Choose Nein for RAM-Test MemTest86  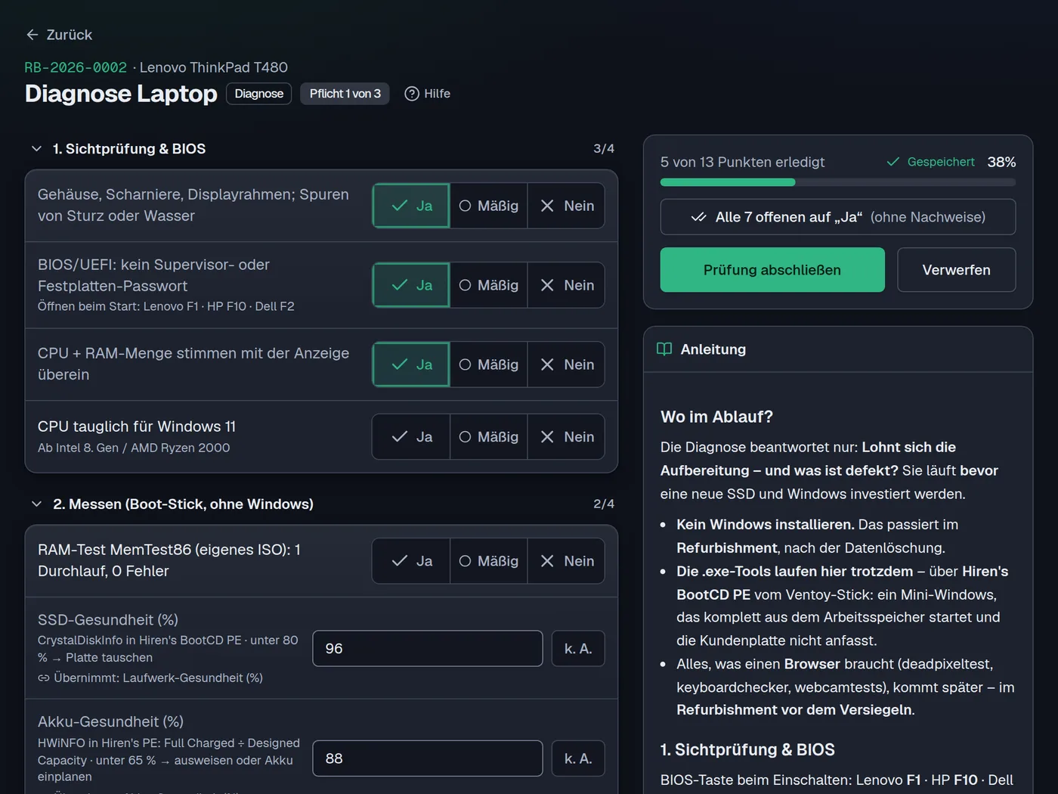click(566, 561)
